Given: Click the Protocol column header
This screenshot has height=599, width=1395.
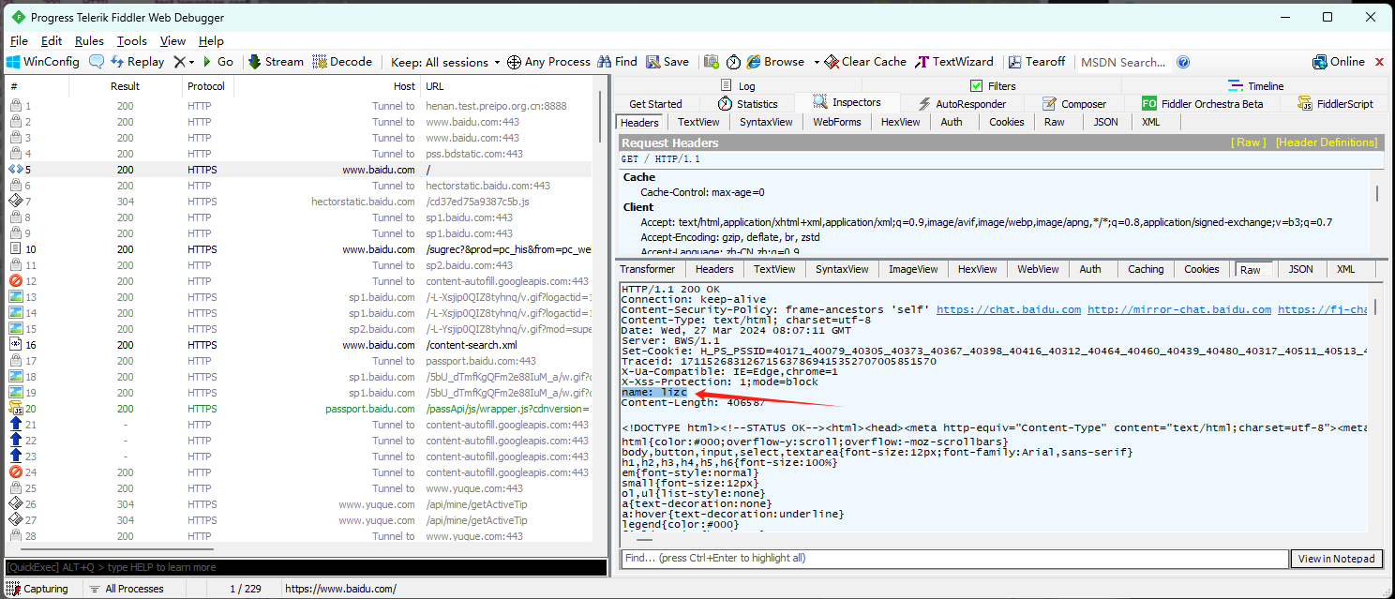Looking at the screenshot, I should [x=207, y=86].
